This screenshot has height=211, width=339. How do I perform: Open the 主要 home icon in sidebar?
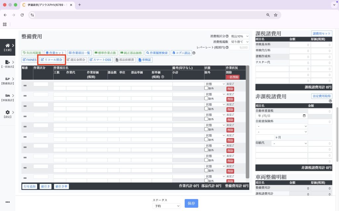(x=7, y=45)
